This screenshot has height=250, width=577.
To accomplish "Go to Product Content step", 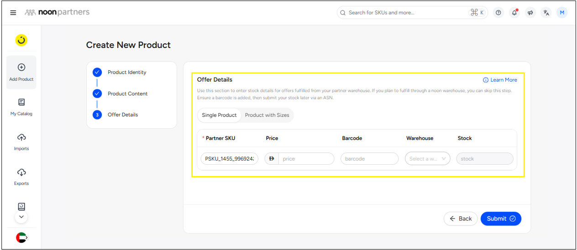I will [x=127, y=94].
